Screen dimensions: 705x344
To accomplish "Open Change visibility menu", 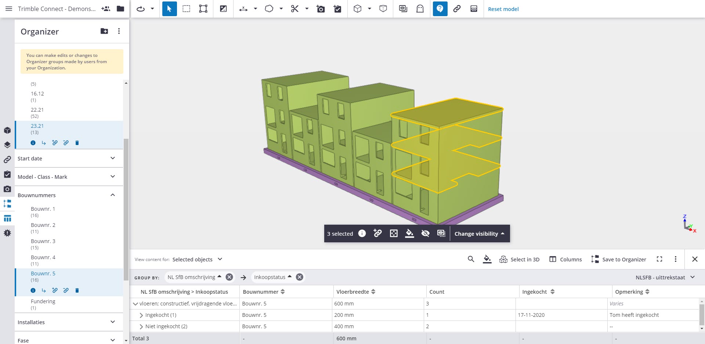I will (480, 233).
